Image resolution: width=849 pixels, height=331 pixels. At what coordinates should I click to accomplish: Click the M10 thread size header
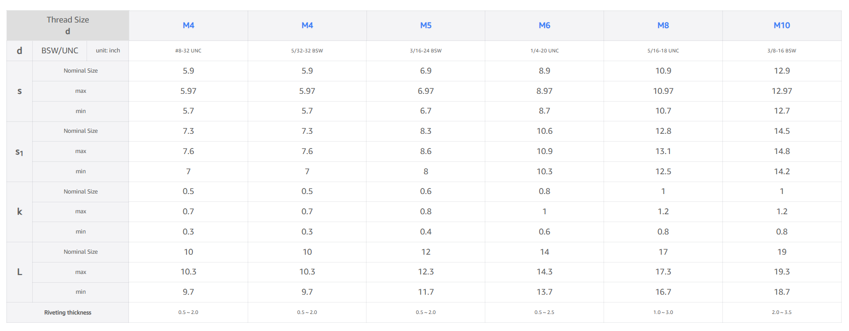pyautogui.click(x=781, y=25)
